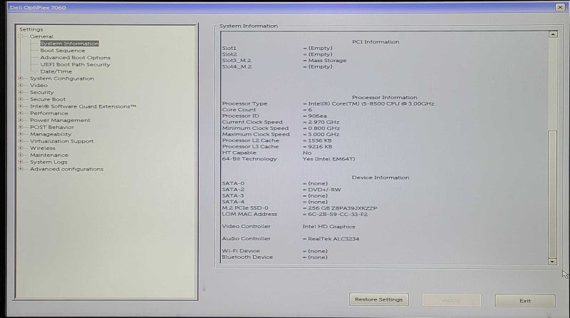Select the System Configuration category label
570x318 pixels.
click(x=62, y=78)
